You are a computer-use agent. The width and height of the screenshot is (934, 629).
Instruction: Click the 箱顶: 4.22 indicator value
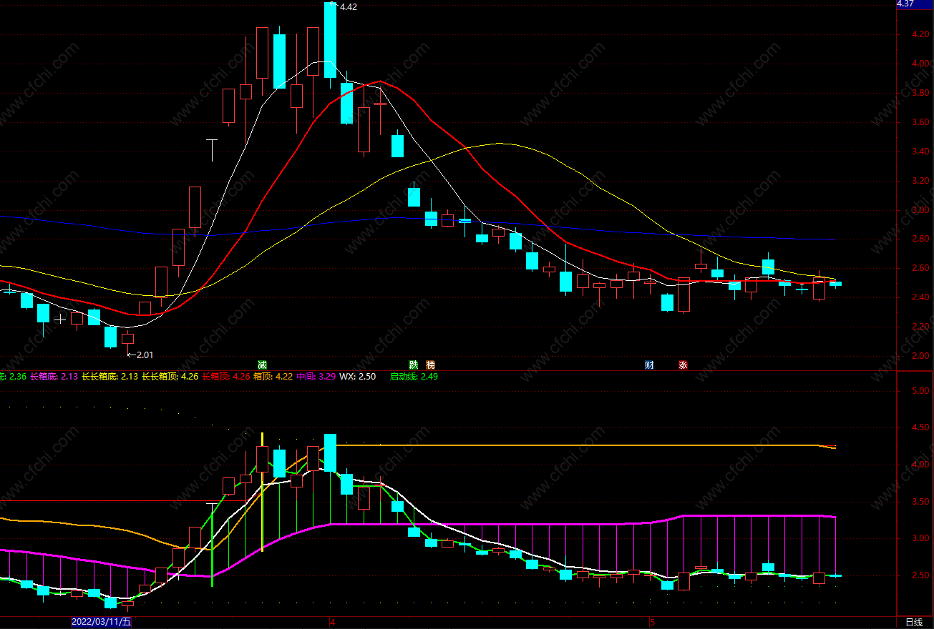click(x=273, y=376)
